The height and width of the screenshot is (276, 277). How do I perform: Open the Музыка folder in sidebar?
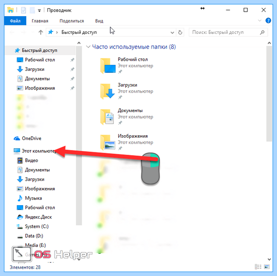(x=33, y=198)
